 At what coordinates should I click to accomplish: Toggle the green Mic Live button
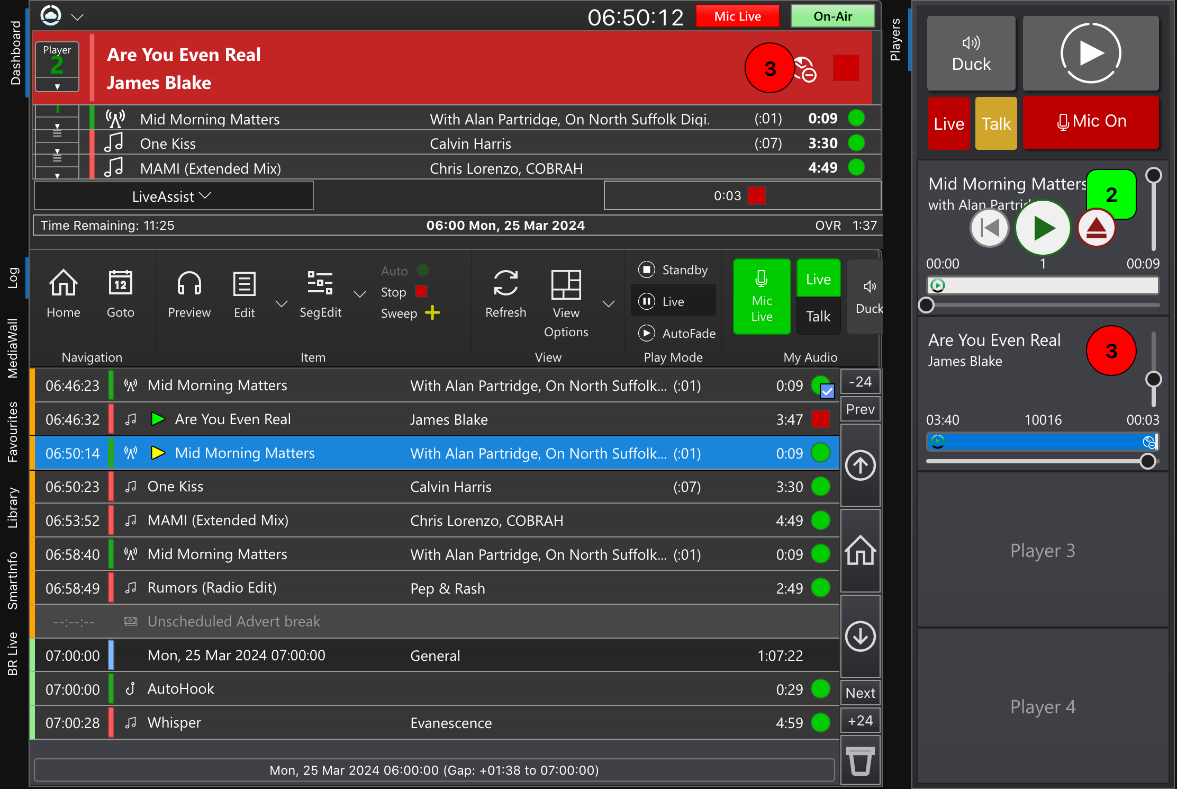(762, 297)
